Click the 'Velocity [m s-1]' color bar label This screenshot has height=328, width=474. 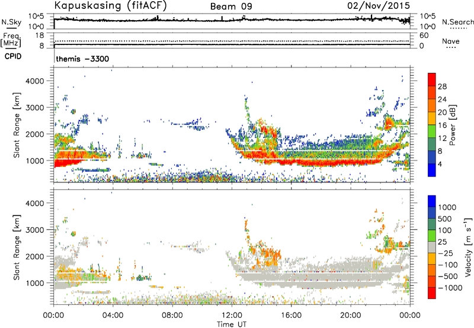pos(468,247)
